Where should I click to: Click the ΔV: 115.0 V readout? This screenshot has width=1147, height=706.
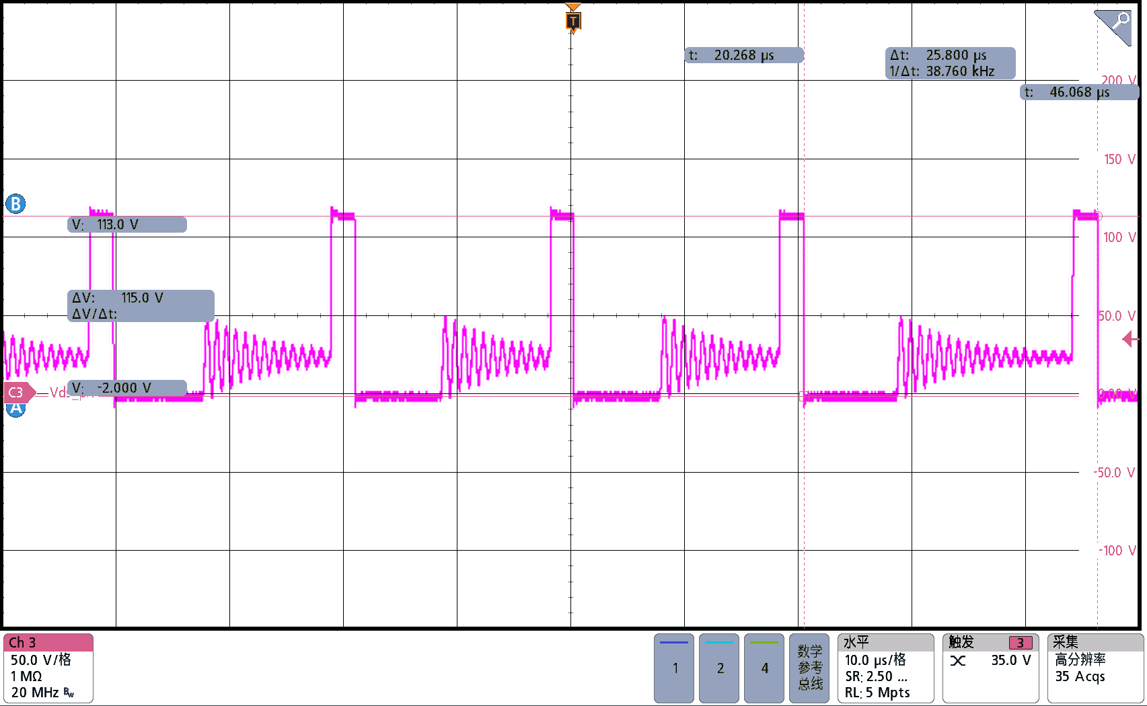pyautogui.click(x=118, y=298)
